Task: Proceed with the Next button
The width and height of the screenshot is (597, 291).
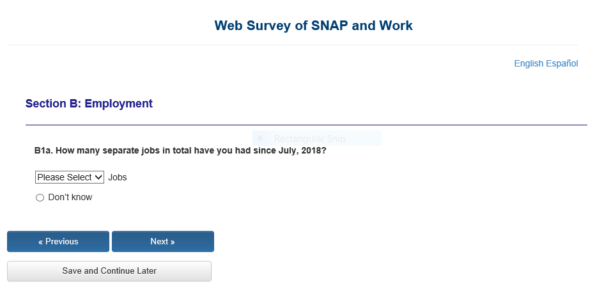Action: click(162, 242)
